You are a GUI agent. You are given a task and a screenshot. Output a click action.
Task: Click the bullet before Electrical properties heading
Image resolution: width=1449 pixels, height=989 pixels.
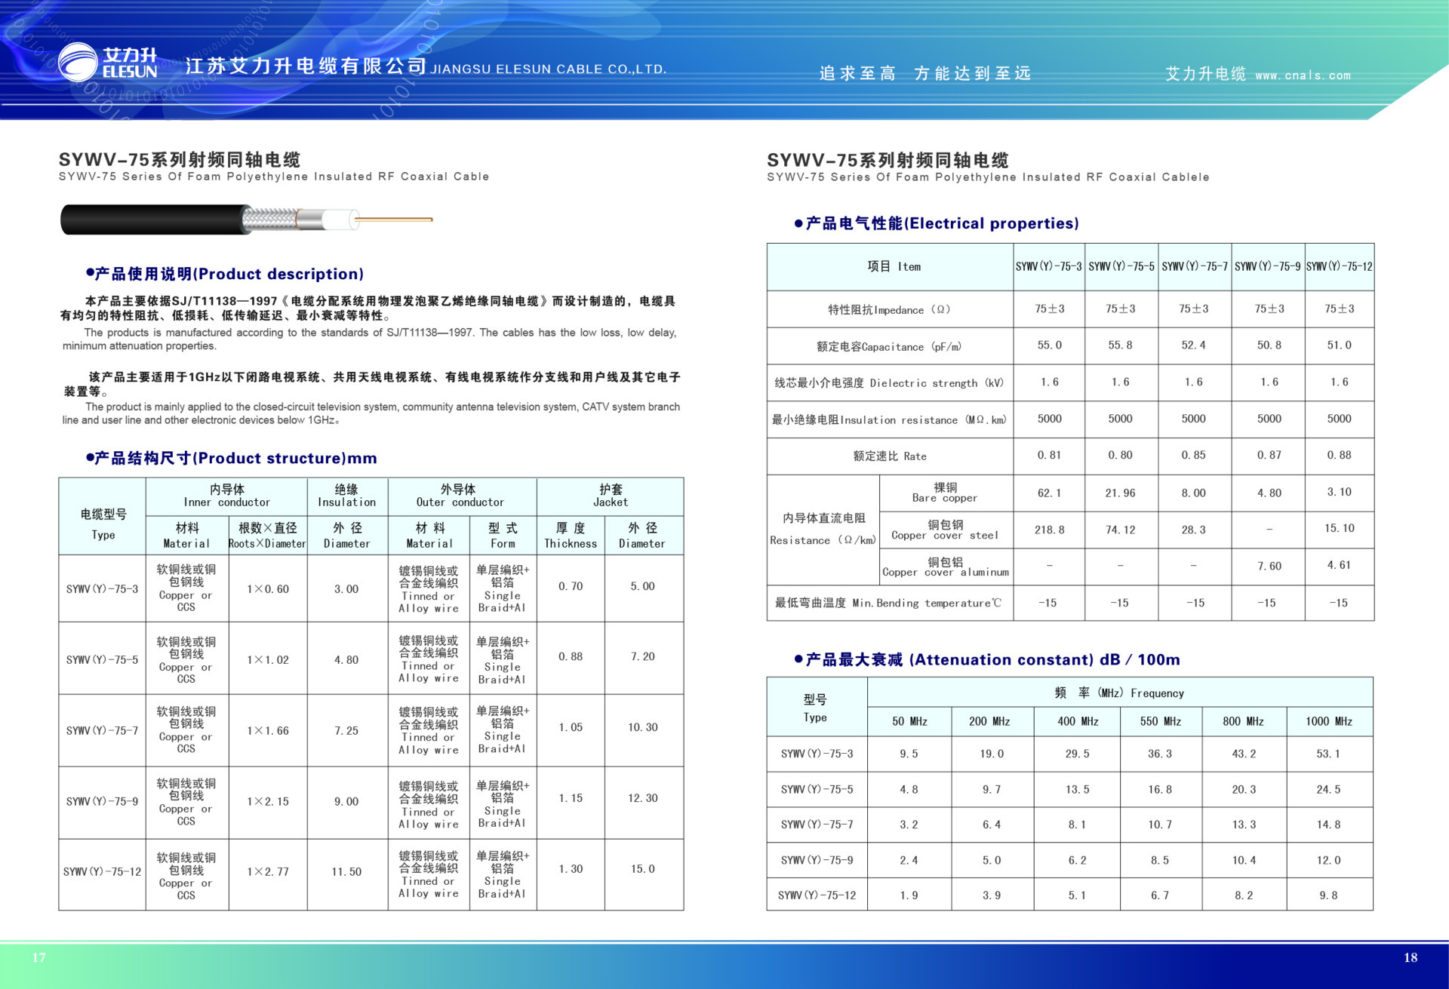(x=798, y=223)
